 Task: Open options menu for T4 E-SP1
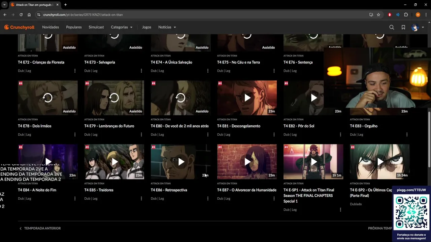coord(340,210)
